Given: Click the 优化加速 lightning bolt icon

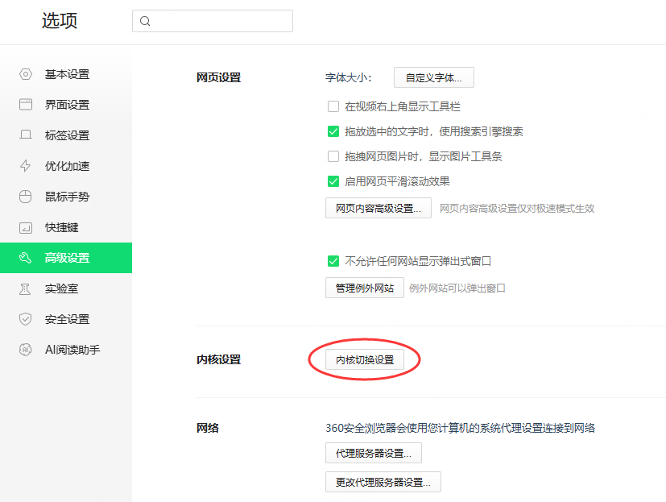Looking at the screenshot, I should (x=26, y=166).
